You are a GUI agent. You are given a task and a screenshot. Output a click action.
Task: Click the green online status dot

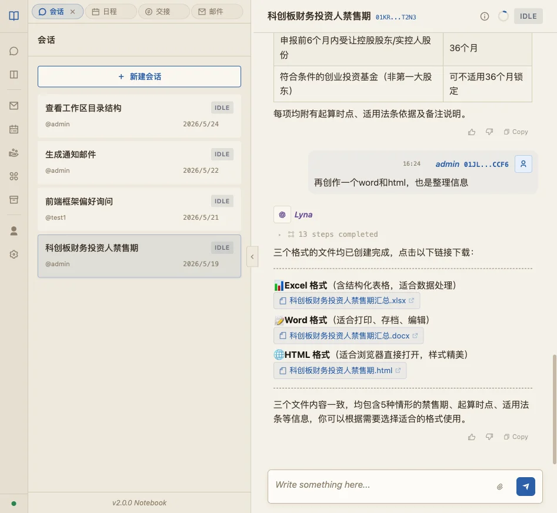[14, 504]
